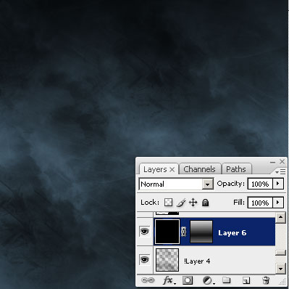This screenshot has height=289, width=289.
Task: Click the link layers icon
Action: (x=148, y=280)
